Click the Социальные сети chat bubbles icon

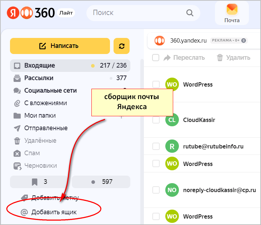17,91
